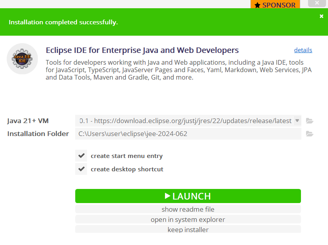Viewport: 328px width, 245px height.
Task: Click show readme file button
Action: tap(188, 209)
